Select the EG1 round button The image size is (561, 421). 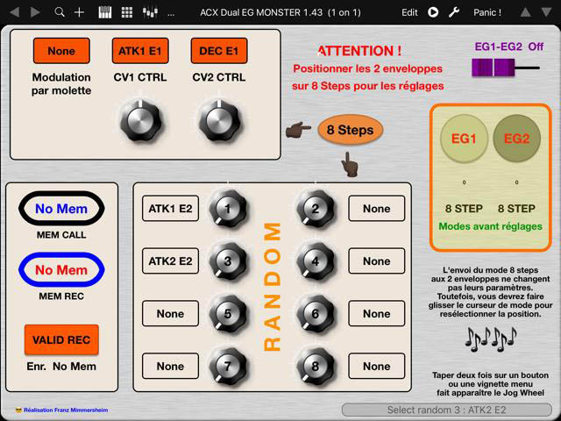(x=464, y=139)
